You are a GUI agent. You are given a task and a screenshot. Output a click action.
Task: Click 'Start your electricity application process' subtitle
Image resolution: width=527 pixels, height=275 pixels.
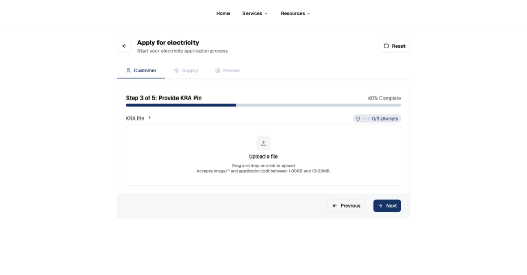[x=183, y=51]
